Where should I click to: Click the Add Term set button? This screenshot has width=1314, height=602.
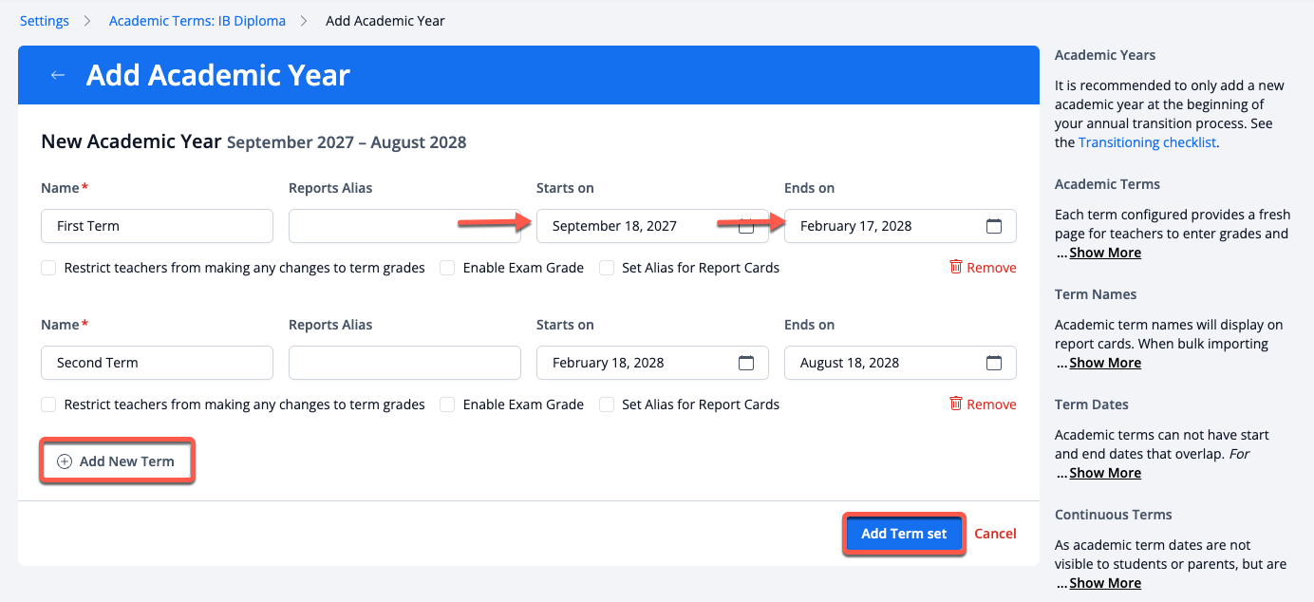coord(904,534)
